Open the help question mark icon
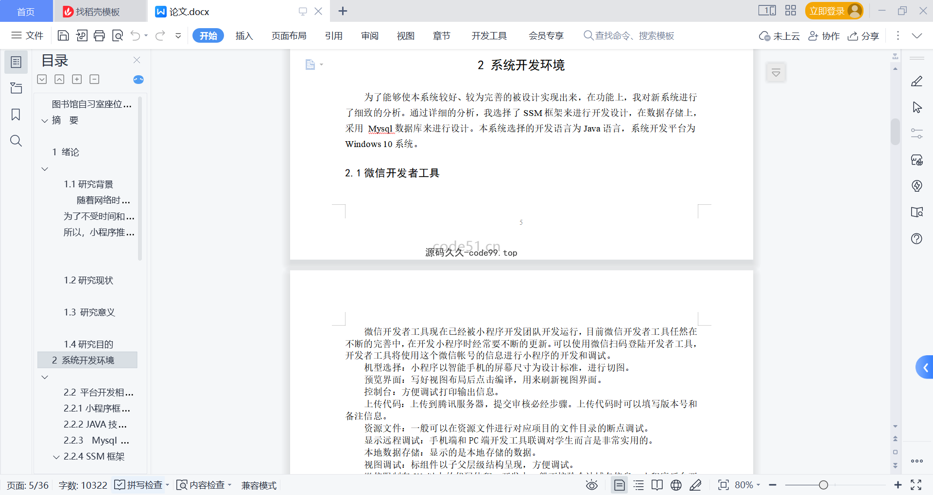Viewport: 933px width, 495px height. (917, 238)
